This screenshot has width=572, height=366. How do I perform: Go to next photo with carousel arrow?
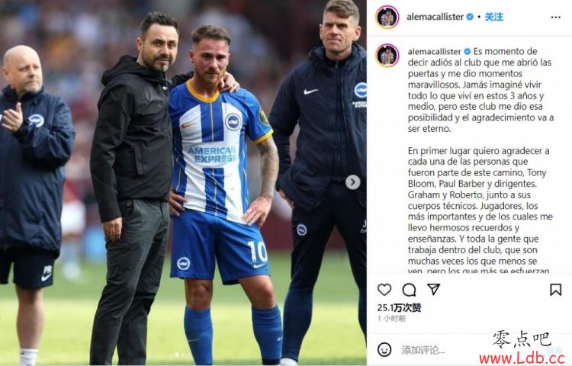[x=353, y=182]
